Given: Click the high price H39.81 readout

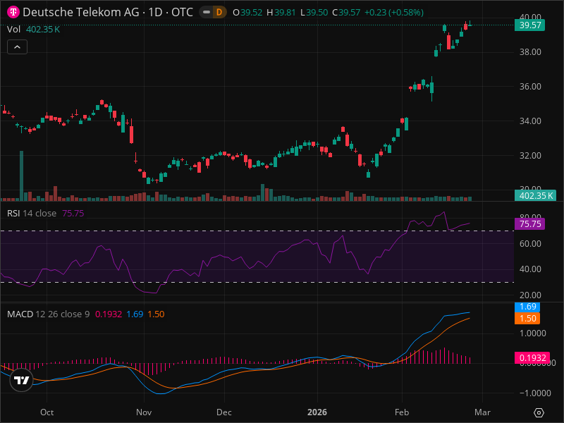Looking at the screenshot, I should click(x=281, y=12).
